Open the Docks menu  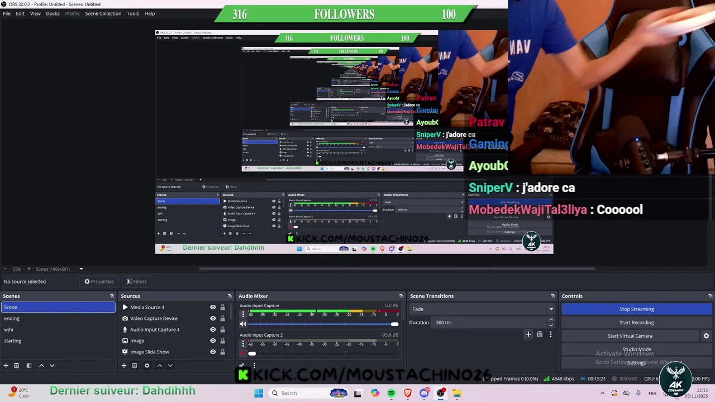(x=53, y=13)
